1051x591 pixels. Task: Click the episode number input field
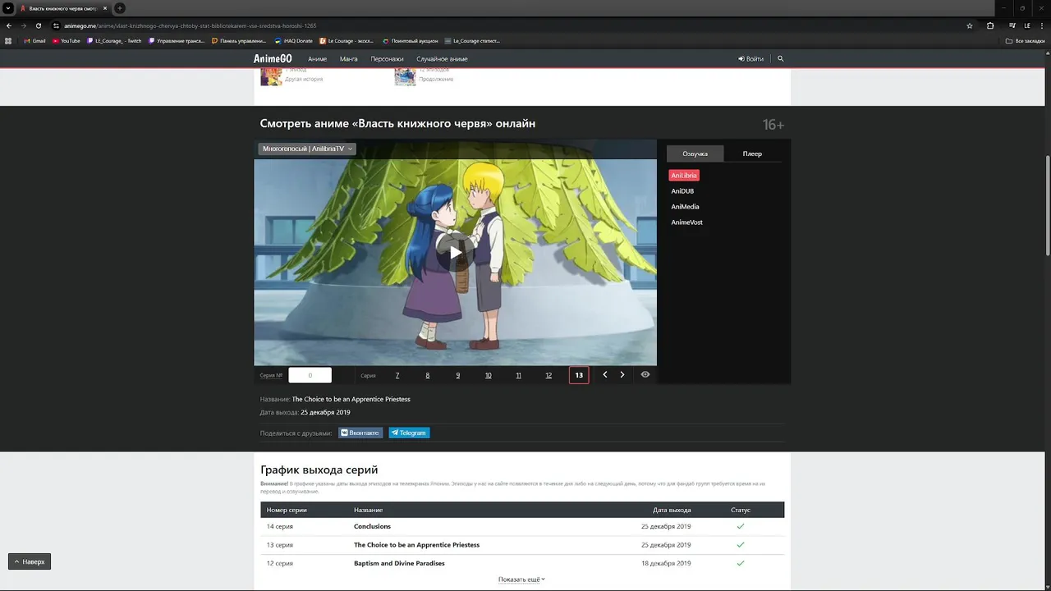pos(310,375)
